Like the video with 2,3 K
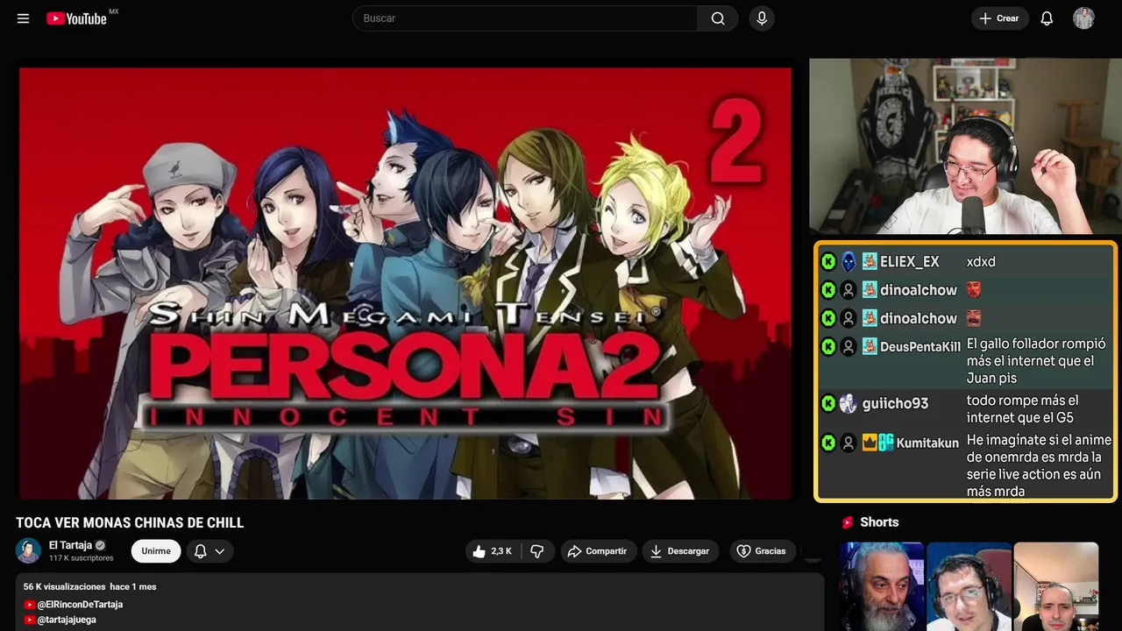Viewport: 1122px width, 631px height. coord(493,551)
